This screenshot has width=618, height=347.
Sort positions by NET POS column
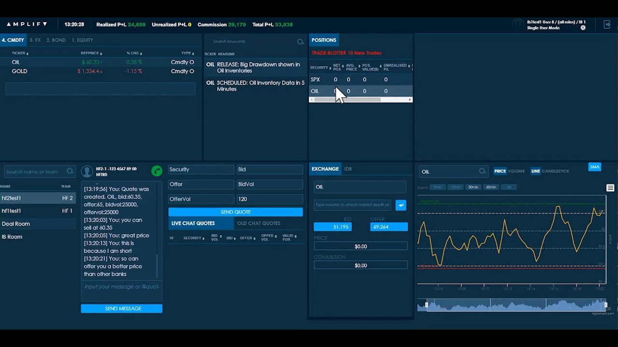click(337, 67)
